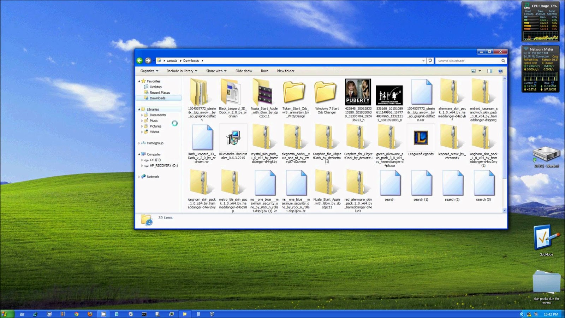
Task: Open the GodMode desktop icon
Action: [546, 240]
